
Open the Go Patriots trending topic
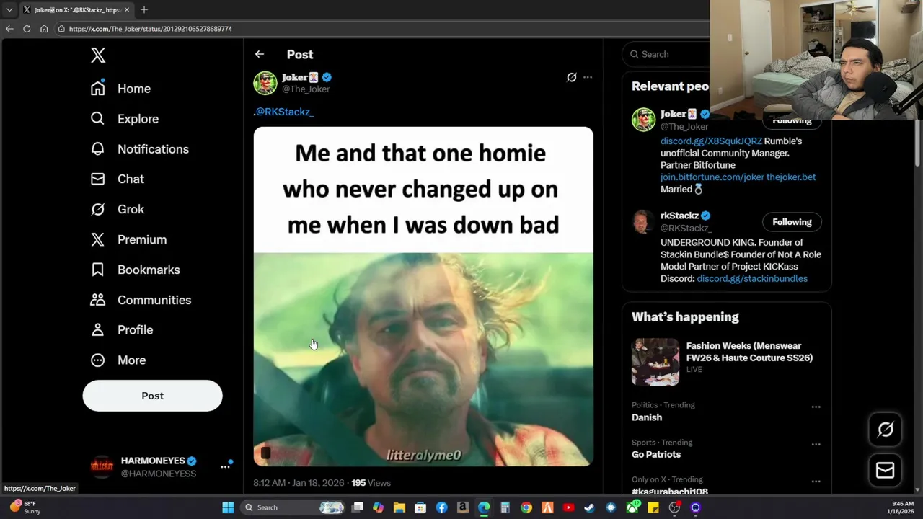click(x=656, y=455)
